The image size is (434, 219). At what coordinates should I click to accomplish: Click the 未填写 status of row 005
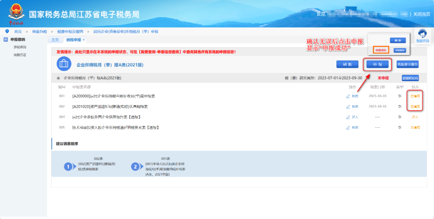pyautogui.click(x=415, y=128)
